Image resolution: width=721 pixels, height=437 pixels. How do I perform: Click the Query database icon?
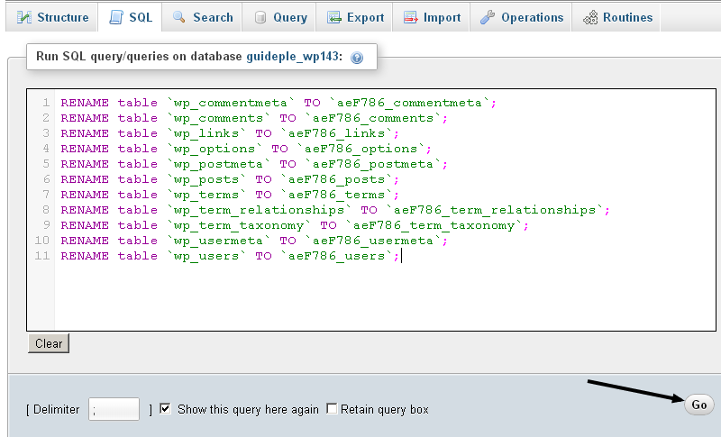pos(260,17)
